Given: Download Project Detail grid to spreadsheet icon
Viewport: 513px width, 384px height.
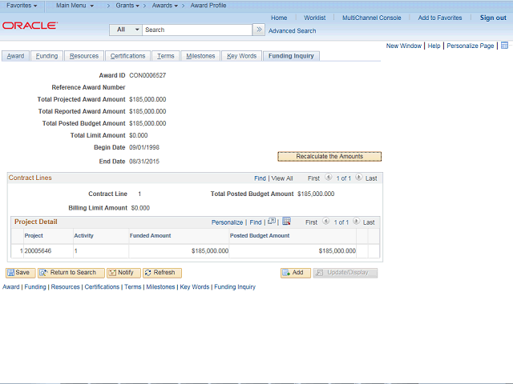Looking at the screenshot, I should pyautogui.click(x=286, y=222).
